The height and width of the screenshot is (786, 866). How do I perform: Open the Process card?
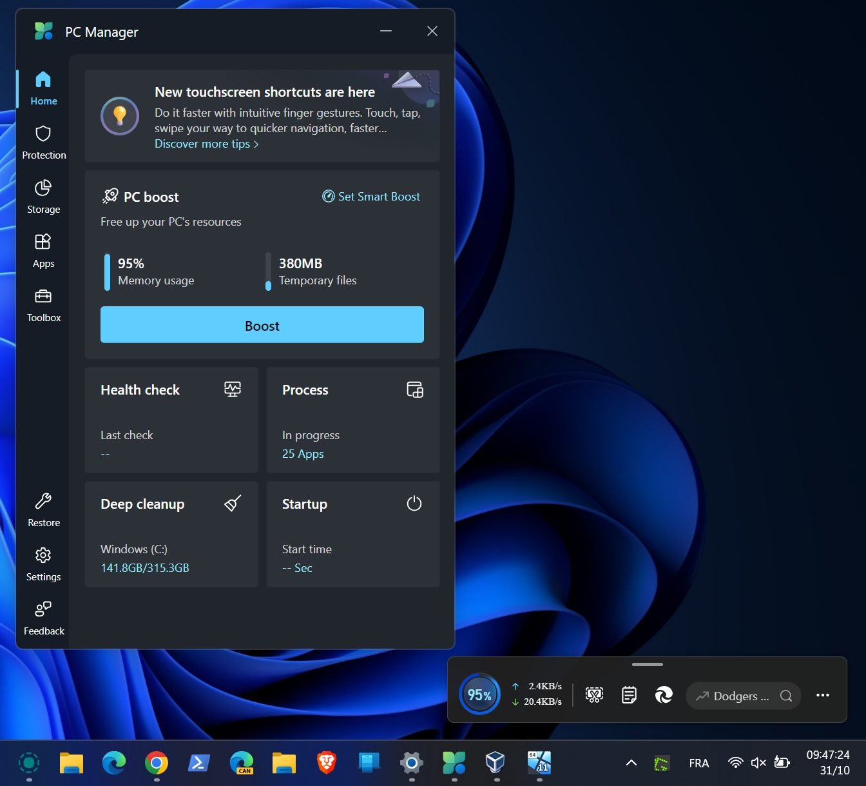tap(352, 420)
